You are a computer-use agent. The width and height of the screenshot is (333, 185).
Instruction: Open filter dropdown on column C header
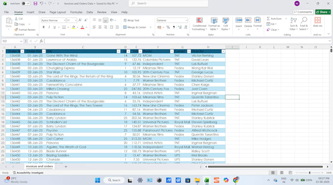click(119, 51)
